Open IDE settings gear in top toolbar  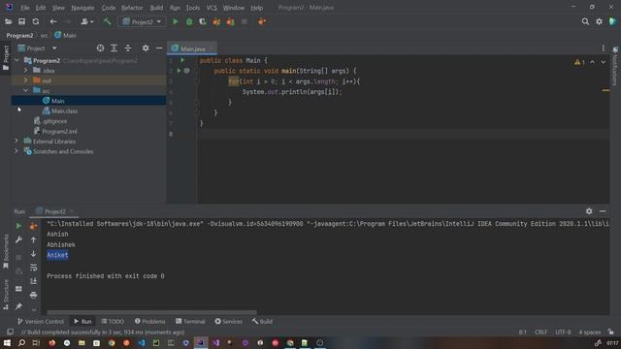coord(599,21)
